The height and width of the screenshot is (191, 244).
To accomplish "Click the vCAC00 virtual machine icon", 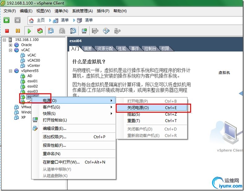I will pos(23,60).
